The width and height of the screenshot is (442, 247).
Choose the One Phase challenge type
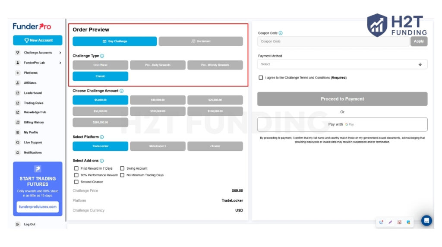[100, 65]
